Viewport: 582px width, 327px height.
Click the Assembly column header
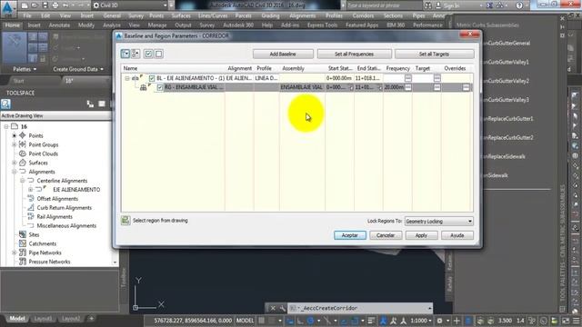[293, 68]
